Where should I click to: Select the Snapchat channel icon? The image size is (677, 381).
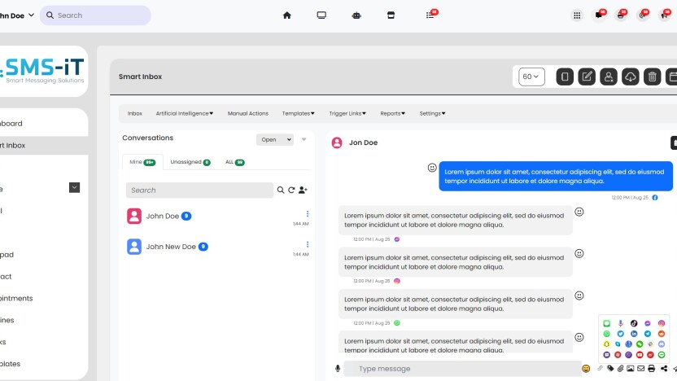click(x=607, y=344)
